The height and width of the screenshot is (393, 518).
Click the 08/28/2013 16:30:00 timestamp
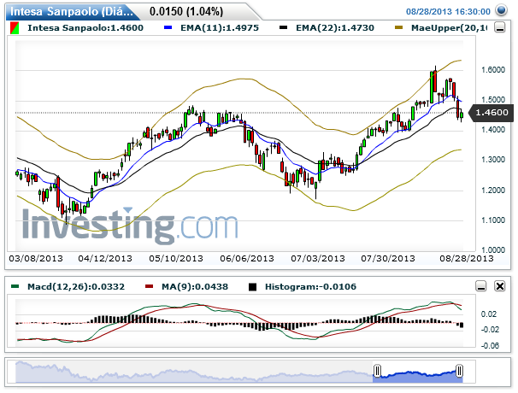tap(448, 12)
